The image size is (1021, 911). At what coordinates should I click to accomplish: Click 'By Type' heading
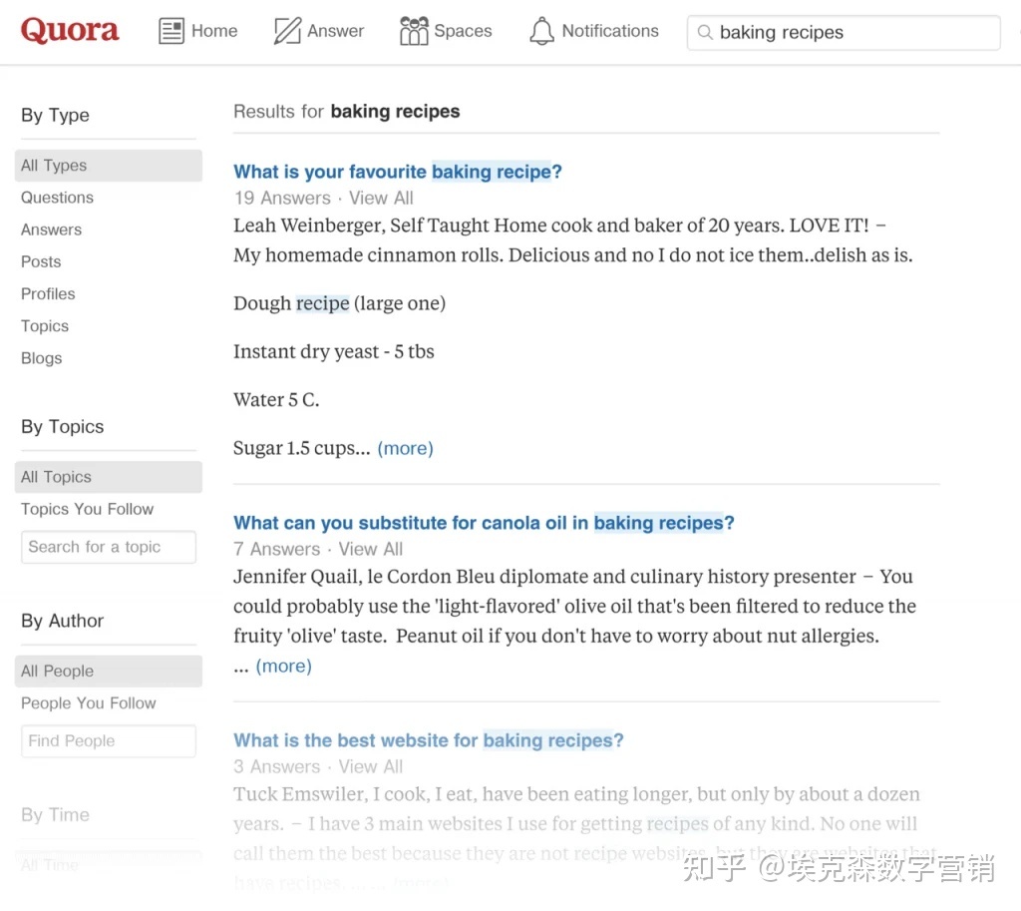tap(56, 116)
